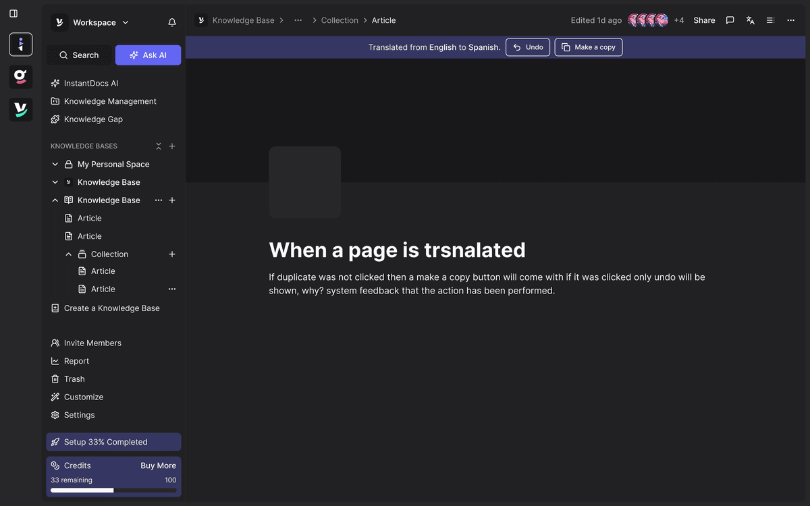
Task: Add a new knowledge base plus icon
Action: [x=172, y=146]
